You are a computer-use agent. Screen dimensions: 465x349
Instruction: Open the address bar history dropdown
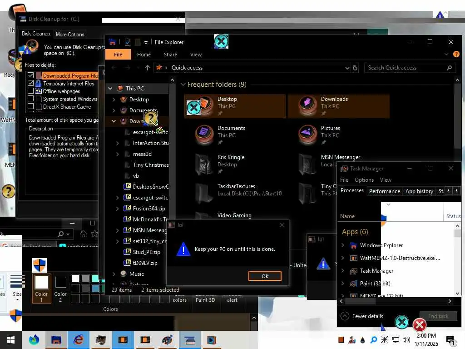tap(347, 68)
